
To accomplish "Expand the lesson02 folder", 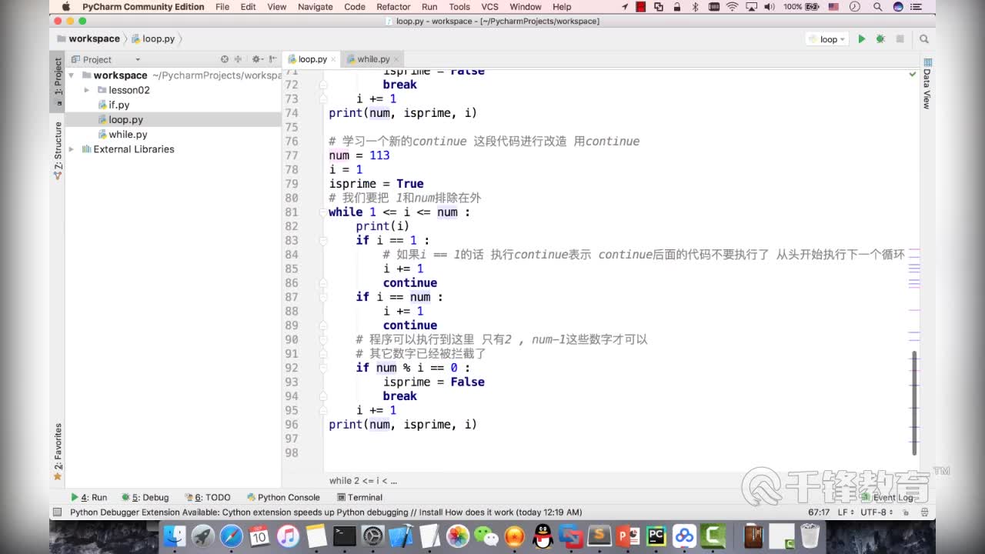I will (88, 90).
